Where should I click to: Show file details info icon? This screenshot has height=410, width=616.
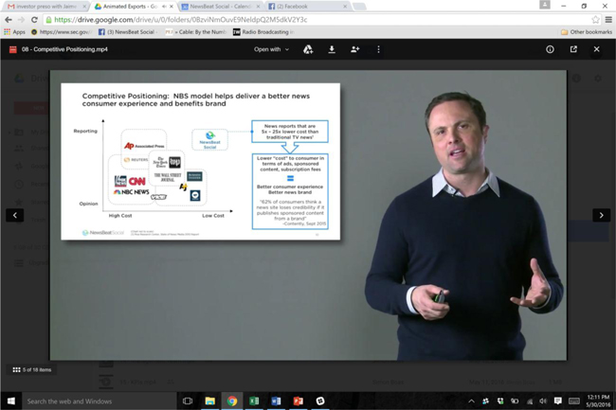[x=550, y=49]
